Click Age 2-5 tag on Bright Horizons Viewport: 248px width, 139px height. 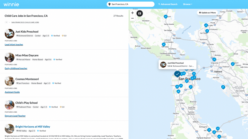click(x=32, y=131)
